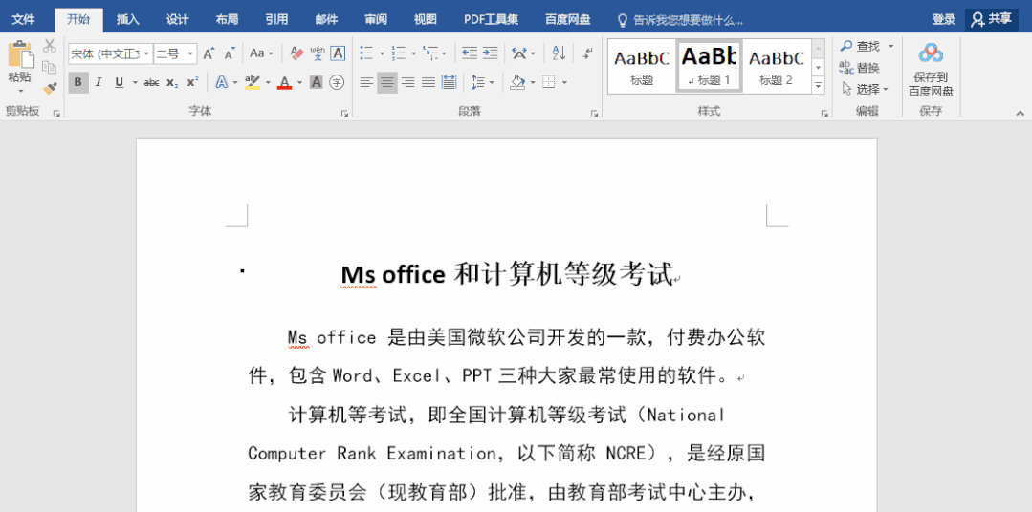Select the Format Painter brush
1032x512 pixels.
point(50,88)
